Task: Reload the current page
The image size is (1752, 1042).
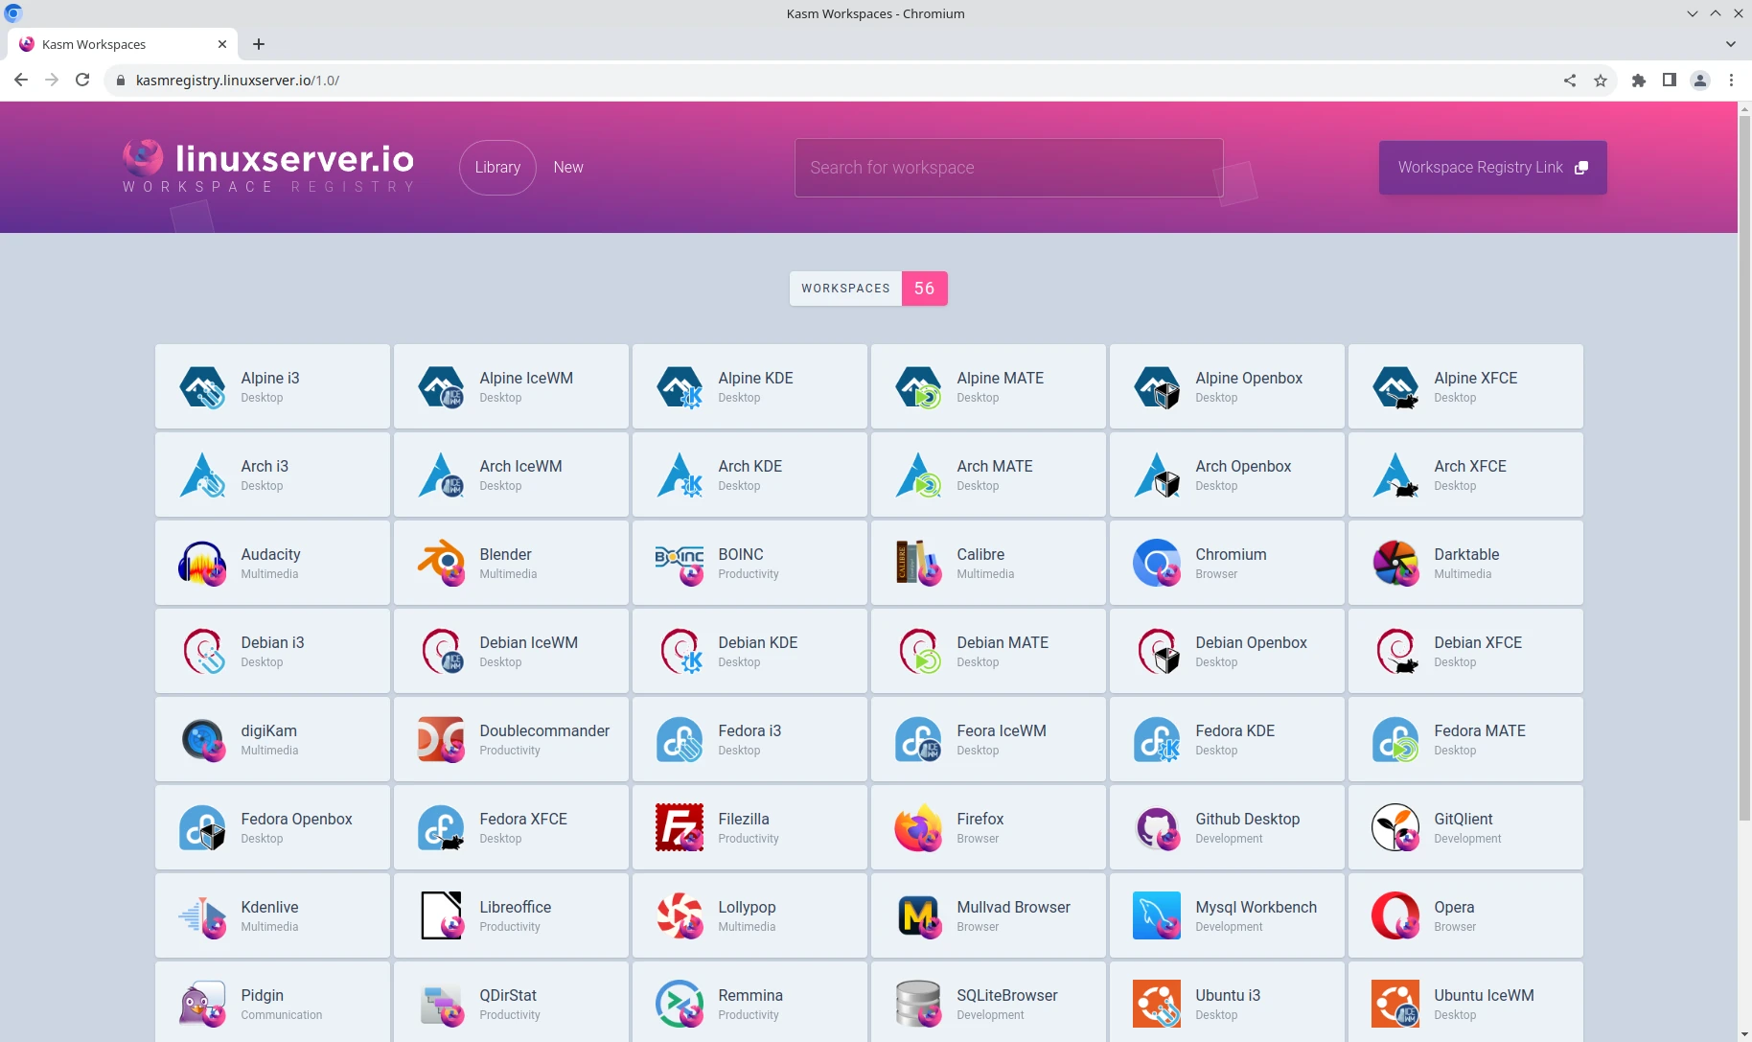Action: click(82, 81)
